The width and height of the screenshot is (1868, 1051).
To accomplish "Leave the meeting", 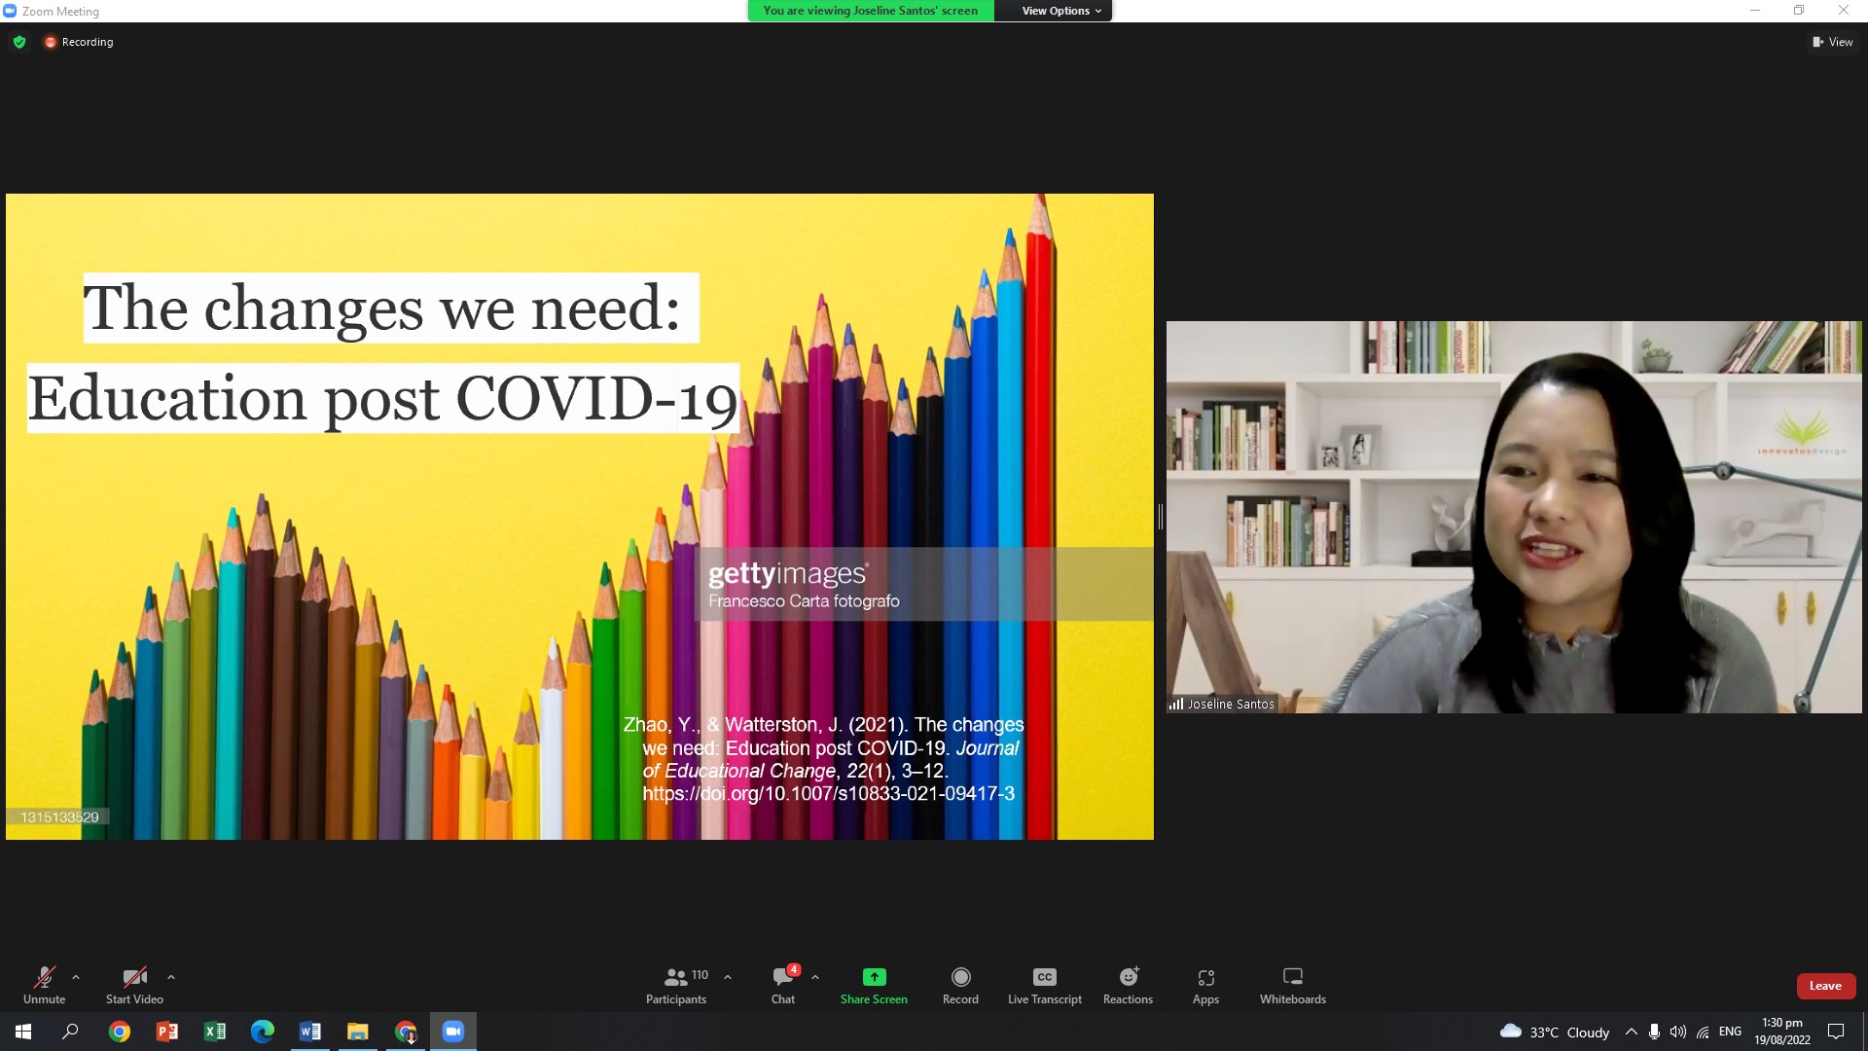I will click(1825, 986).
